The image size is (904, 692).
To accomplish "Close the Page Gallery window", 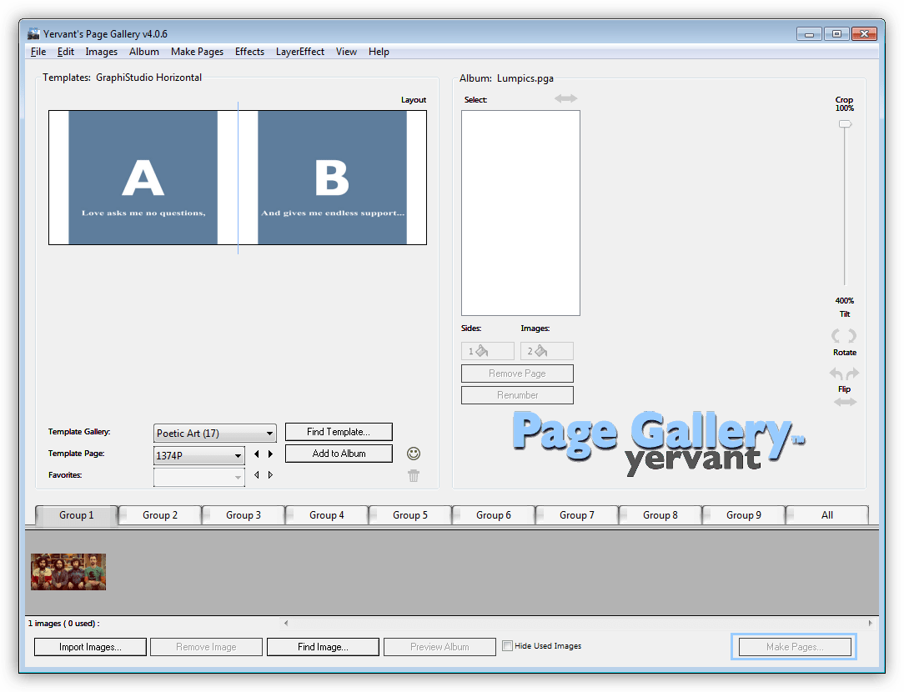I will pos(864,34).
